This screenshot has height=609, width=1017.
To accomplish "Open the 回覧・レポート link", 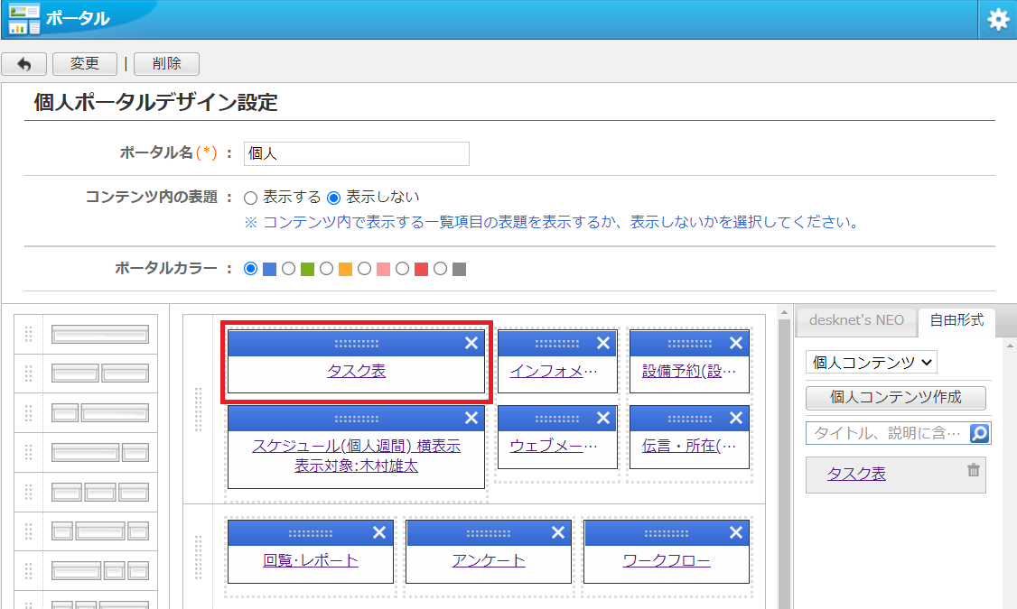I will 311,560.
